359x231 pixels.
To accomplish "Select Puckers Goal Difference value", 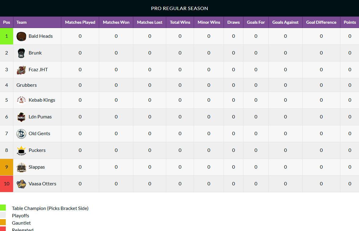I will coord(321,150).
